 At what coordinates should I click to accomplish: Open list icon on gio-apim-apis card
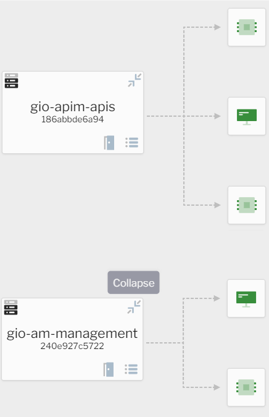[x=131, y=143]
